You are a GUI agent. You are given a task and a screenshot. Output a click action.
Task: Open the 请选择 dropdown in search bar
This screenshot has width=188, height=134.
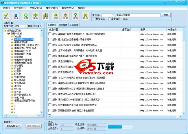[x=108, y=15]
